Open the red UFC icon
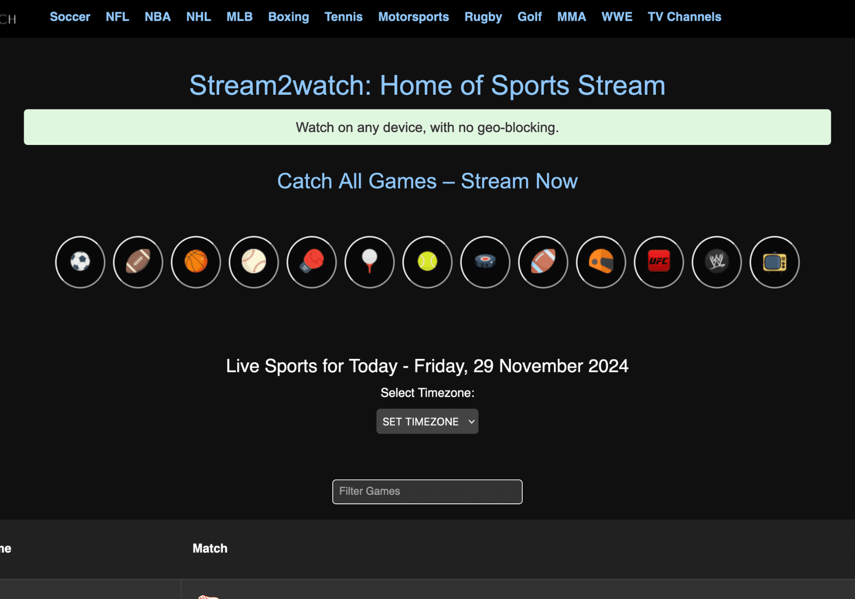 tap(659, 262)
